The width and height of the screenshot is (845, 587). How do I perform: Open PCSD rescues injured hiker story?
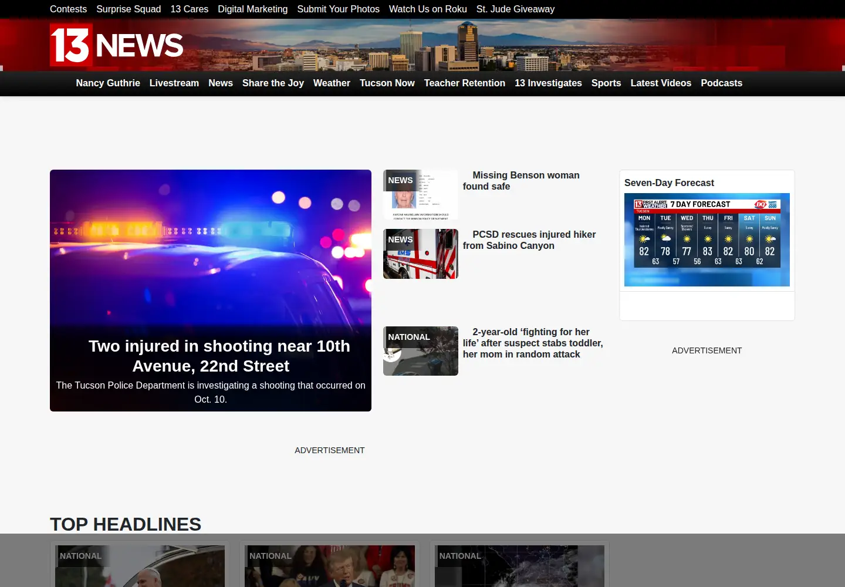tap(529, 240)
